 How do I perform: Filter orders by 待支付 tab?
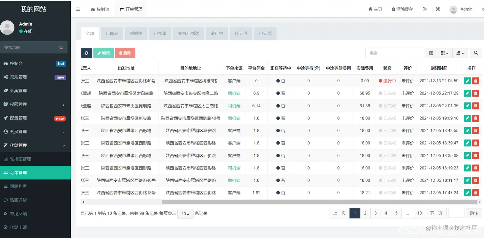[x=241, y=33]
